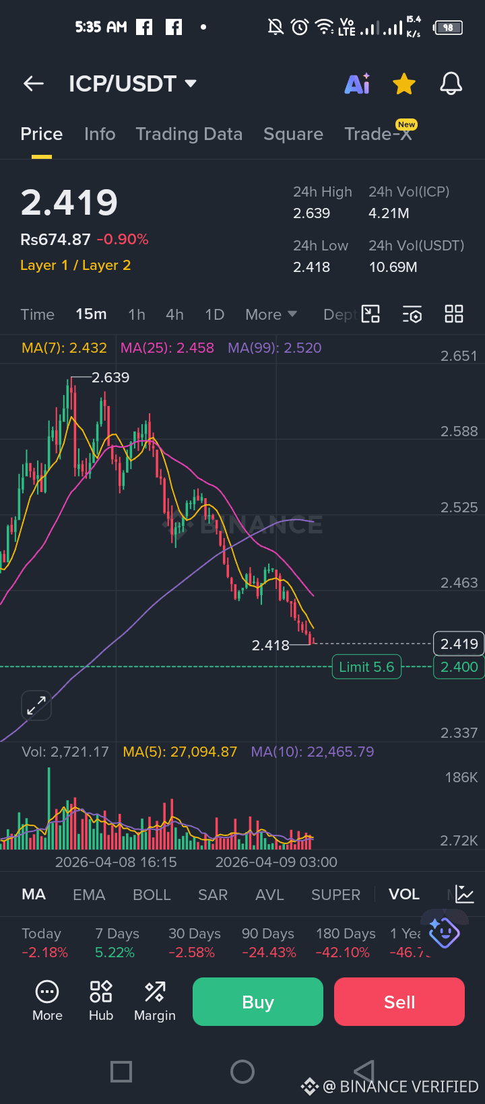Open the Trade-X tab
The height and width of the screenshot is (1104, 485).
tap(378, 134)
